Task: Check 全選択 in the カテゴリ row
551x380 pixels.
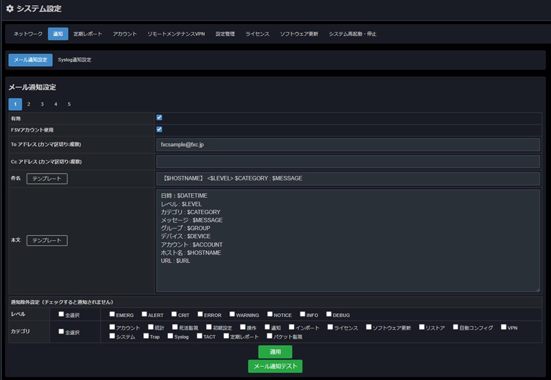Action: (61, 332)
